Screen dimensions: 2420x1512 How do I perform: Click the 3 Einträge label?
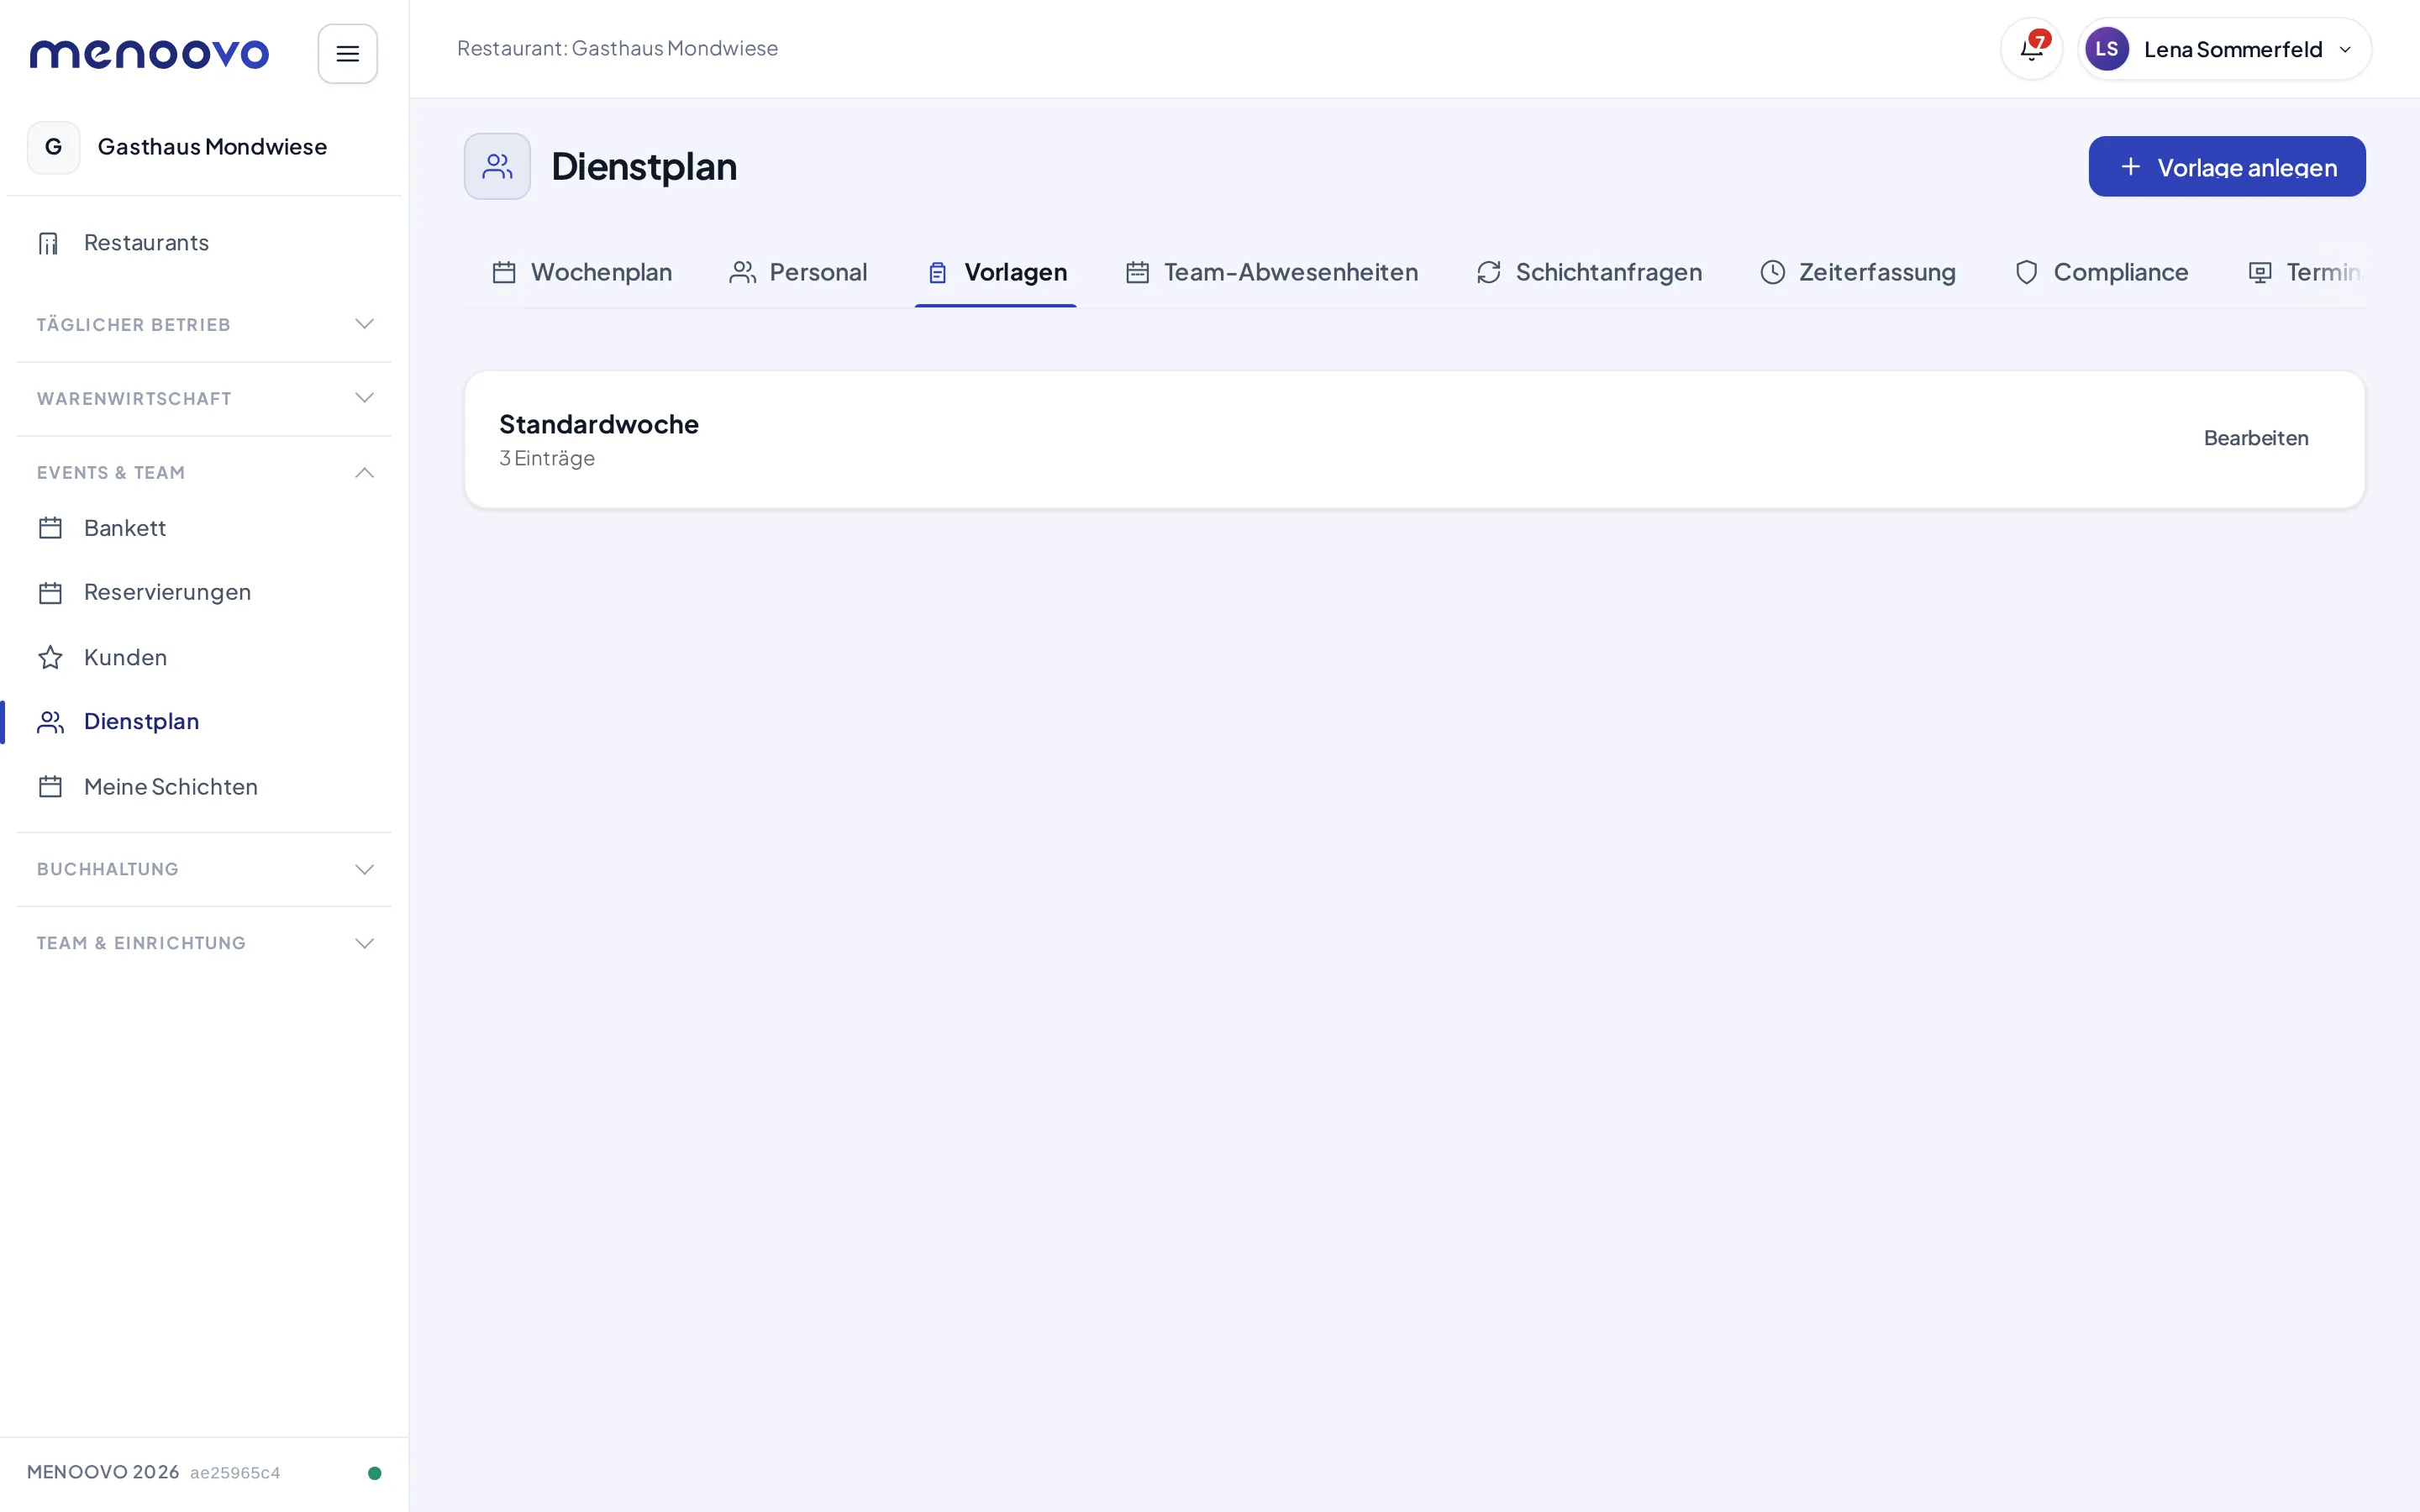(x=547, y=458)
